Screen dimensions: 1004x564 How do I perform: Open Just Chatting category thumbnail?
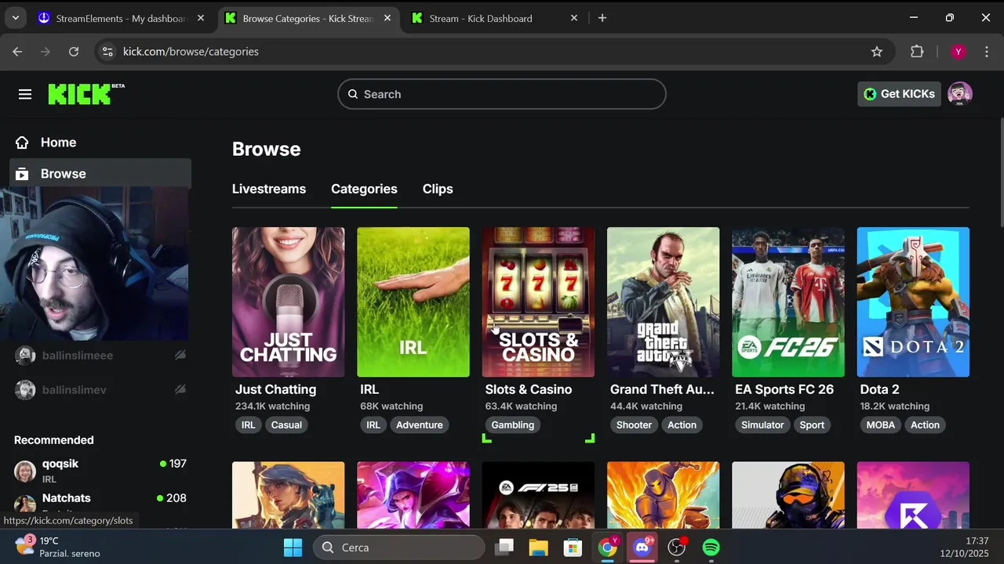(x=288, y=302)
